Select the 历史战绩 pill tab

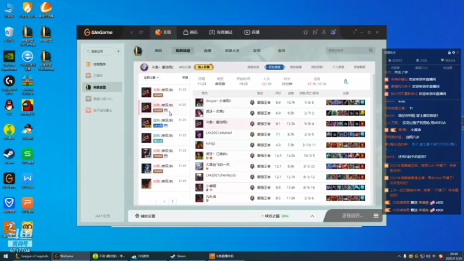point(274,67)
